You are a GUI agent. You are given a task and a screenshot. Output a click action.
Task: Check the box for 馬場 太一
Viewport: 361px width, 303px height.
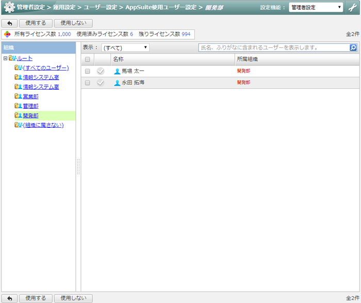pos(87,72)
